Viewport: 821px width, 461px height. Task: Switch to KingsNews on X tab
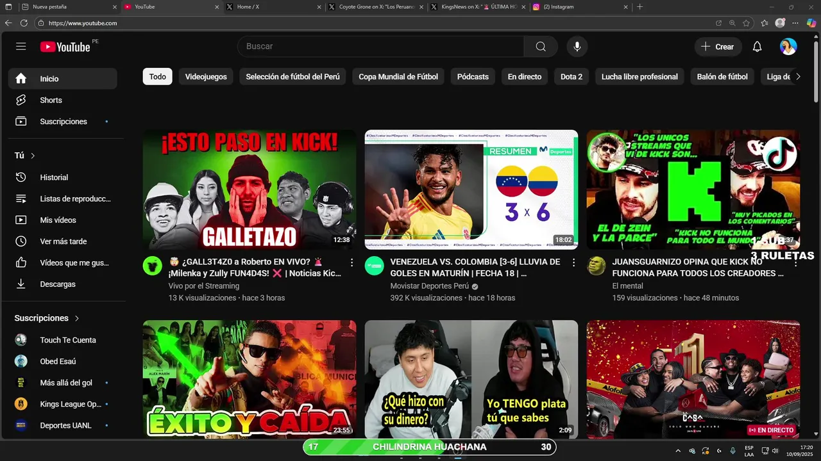point(479,7)
